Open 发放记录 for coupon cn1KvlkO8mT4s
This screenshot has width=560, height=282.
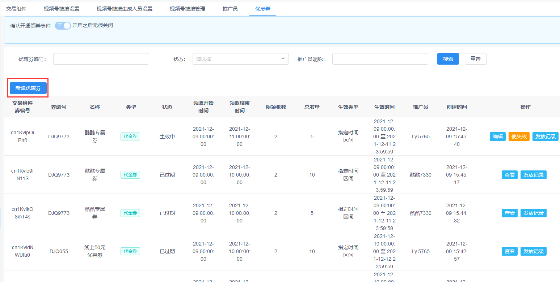534,213
